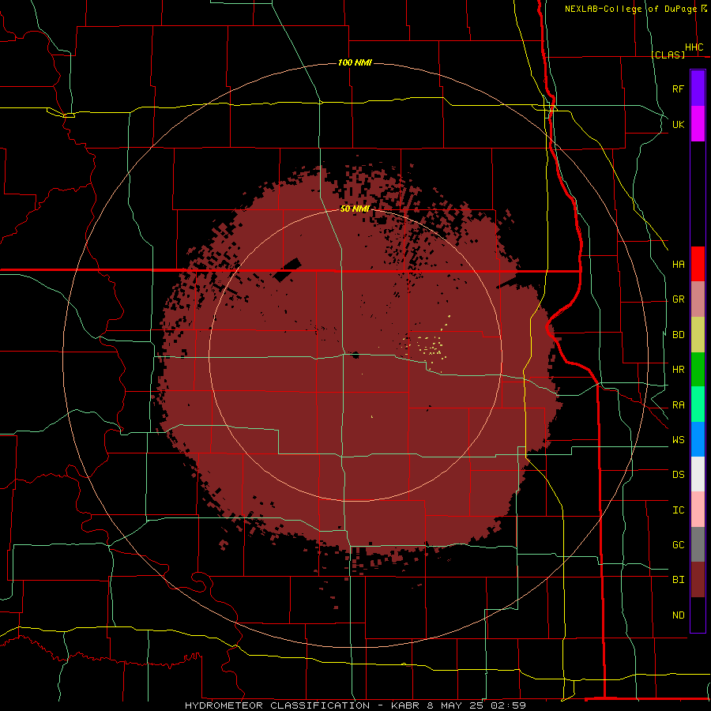Click the HHC product label

[x=694, y=47]
